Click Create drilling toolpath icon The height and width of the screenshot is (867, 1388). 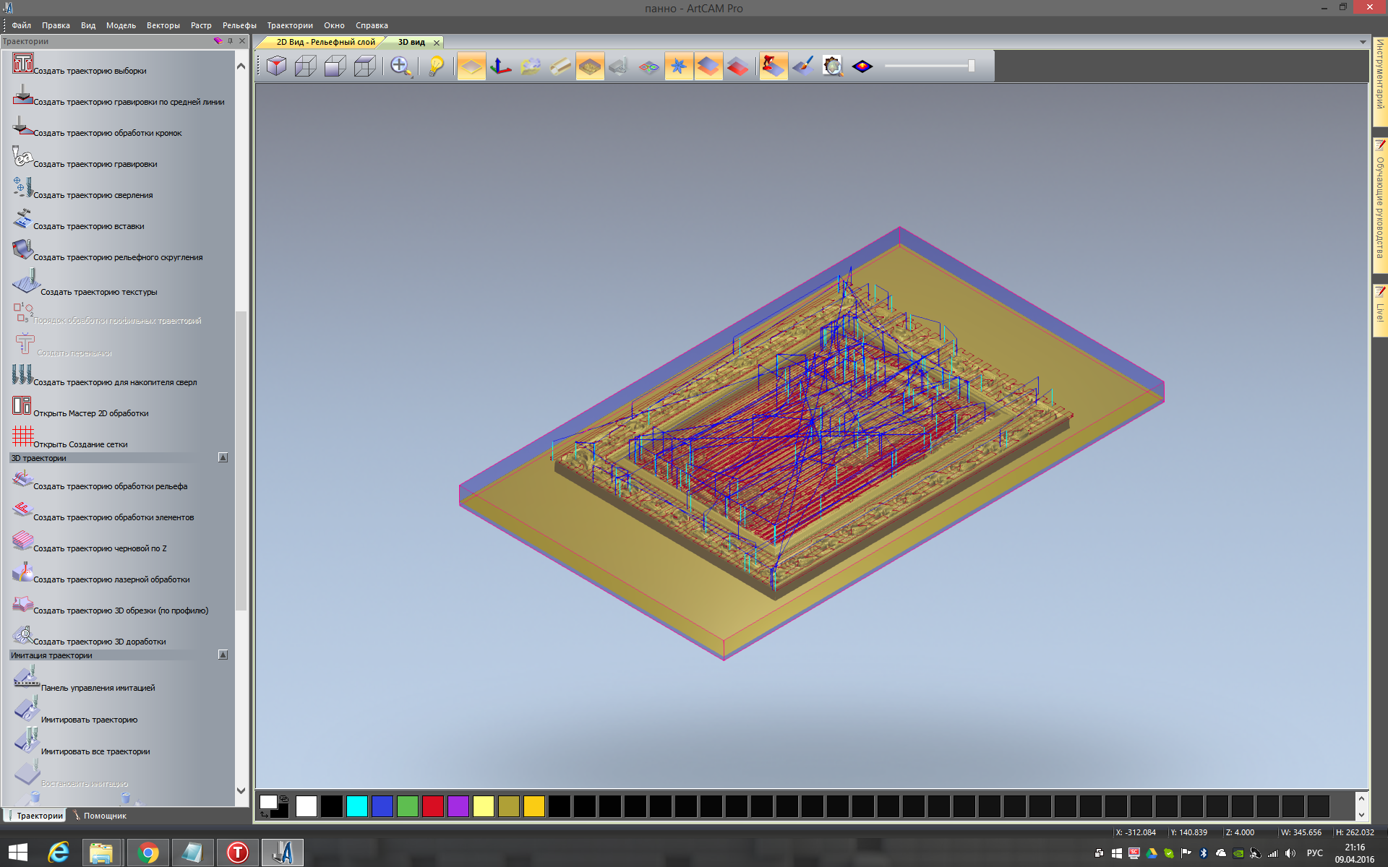click(22, 188)
